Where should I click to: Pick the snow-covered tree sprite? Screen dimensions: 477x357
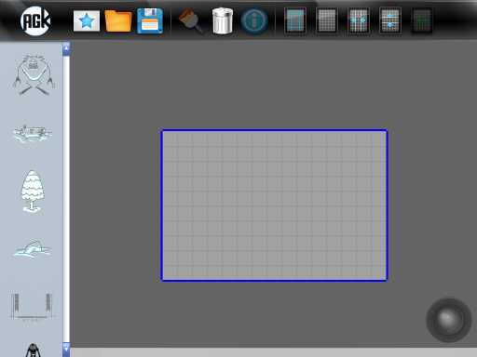click(x=33, y=192)
